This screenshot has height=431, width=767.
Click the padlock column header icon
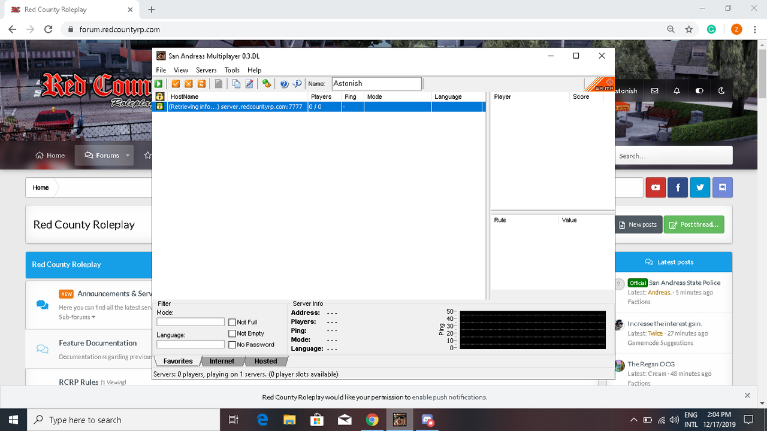(160, 96)
